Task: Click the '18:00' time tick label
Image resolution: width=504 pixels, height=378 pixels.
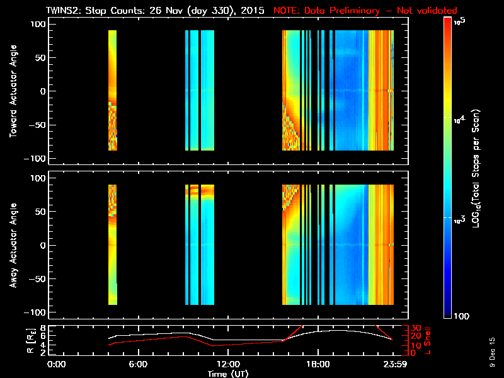Action: pyautogui.click(x=318, y=364)
